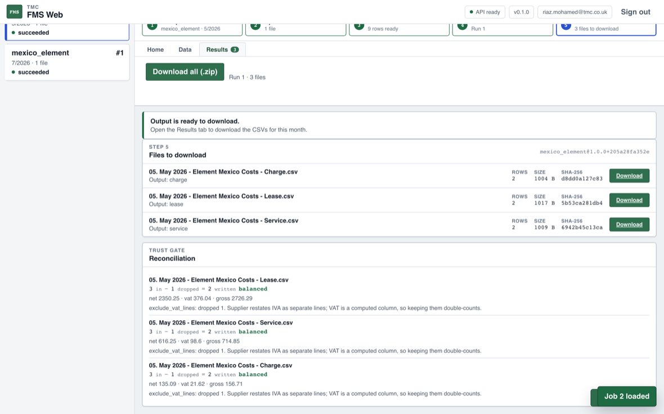Click the Charge.csv name under Reconciliation
This screenshot has height=414, width=664.
coord(220,365)
